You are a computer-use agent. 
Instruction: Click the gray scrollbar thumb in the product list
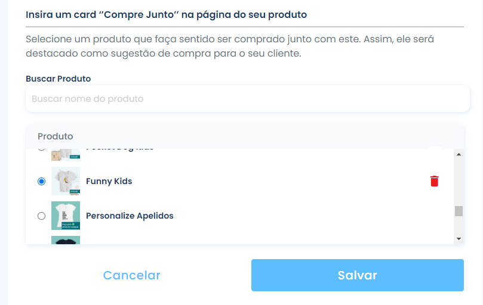(459, 211)
